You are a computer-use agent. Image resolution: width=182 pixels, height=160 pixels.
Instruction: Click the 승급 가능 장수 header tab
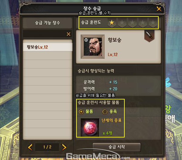pos(48,23)
